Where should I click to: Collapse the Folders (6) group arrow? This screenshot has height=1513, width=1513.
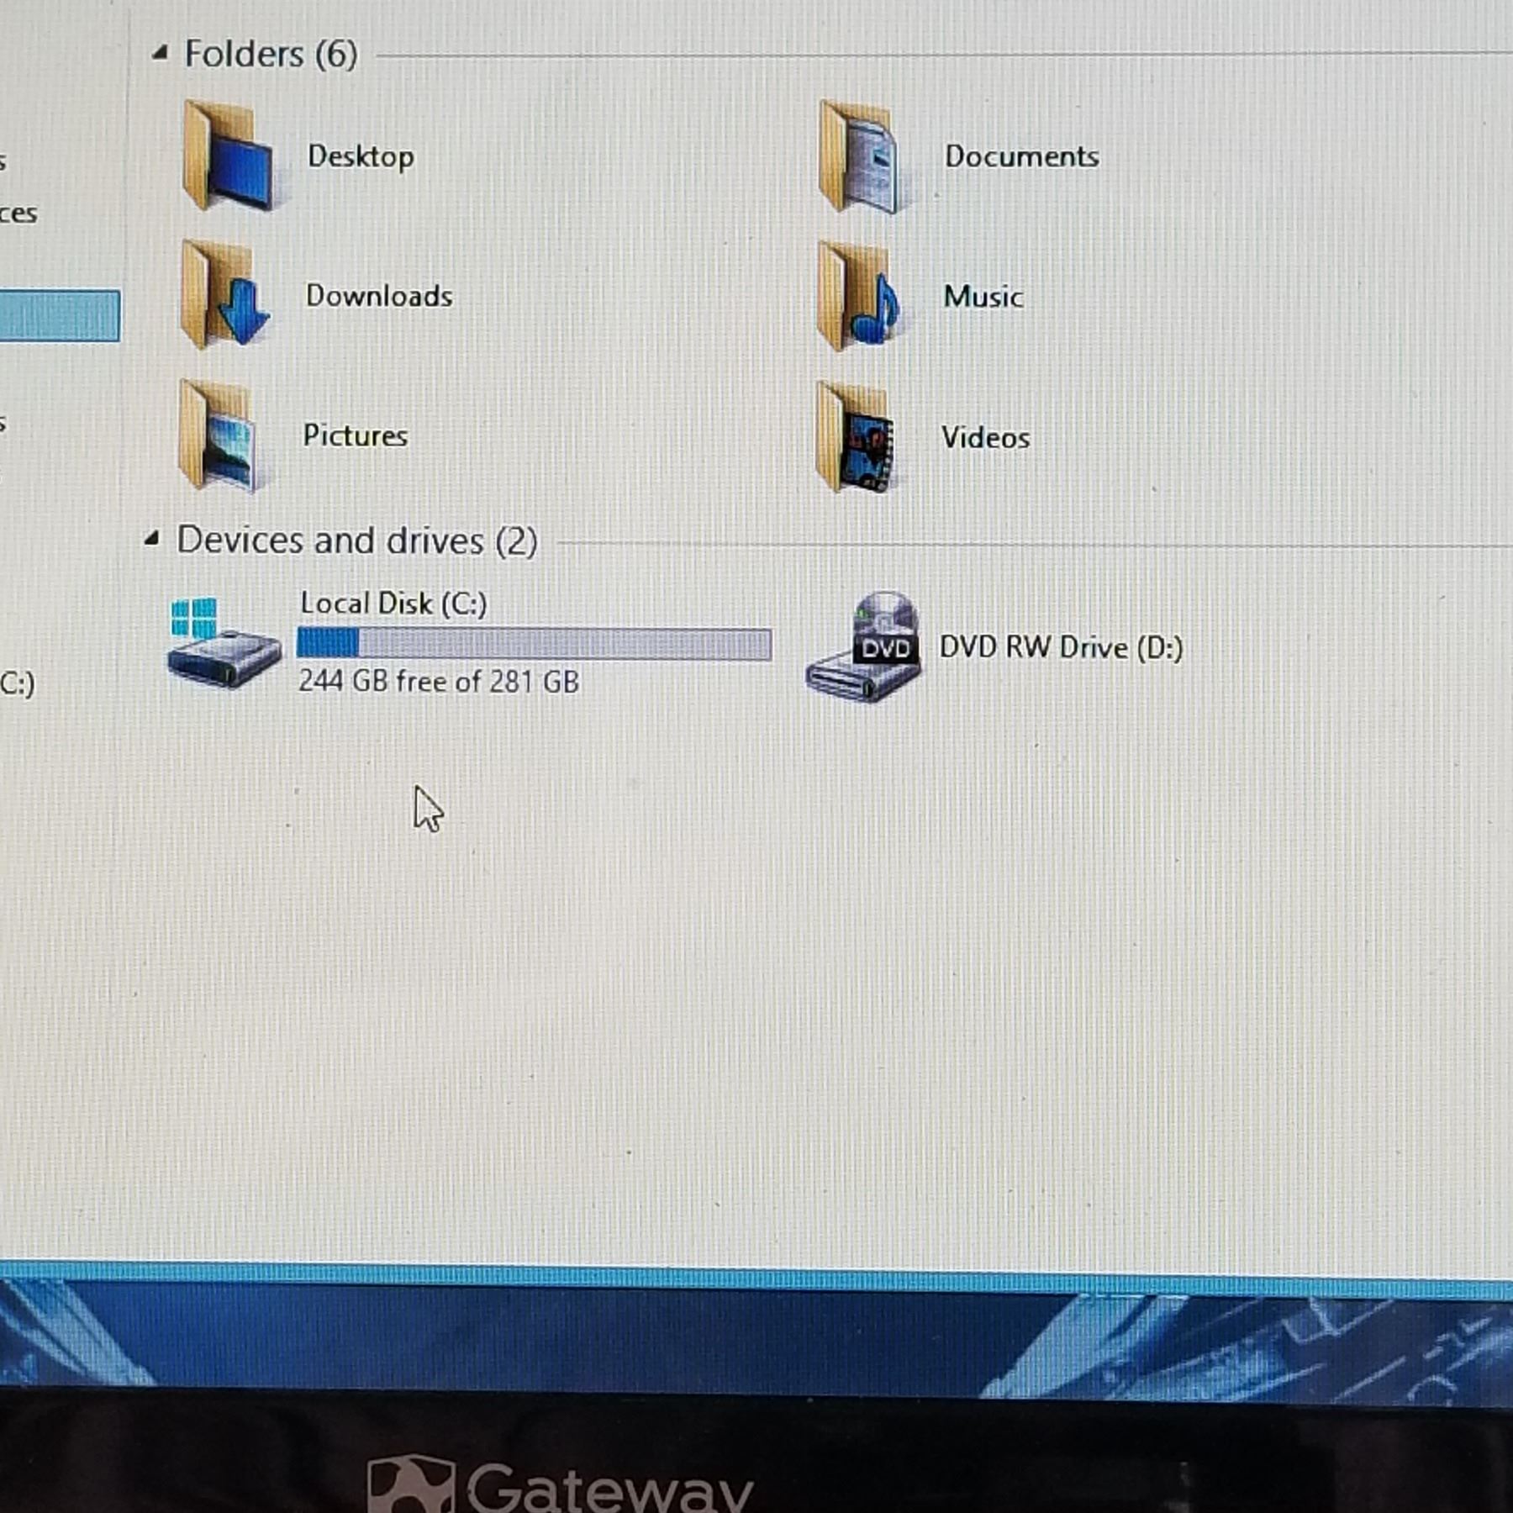pyautogui.click(x=160, y=55)
